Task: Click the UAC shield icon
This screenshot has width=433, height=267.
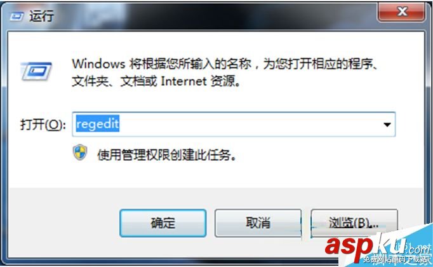Action: coord(80,153)
